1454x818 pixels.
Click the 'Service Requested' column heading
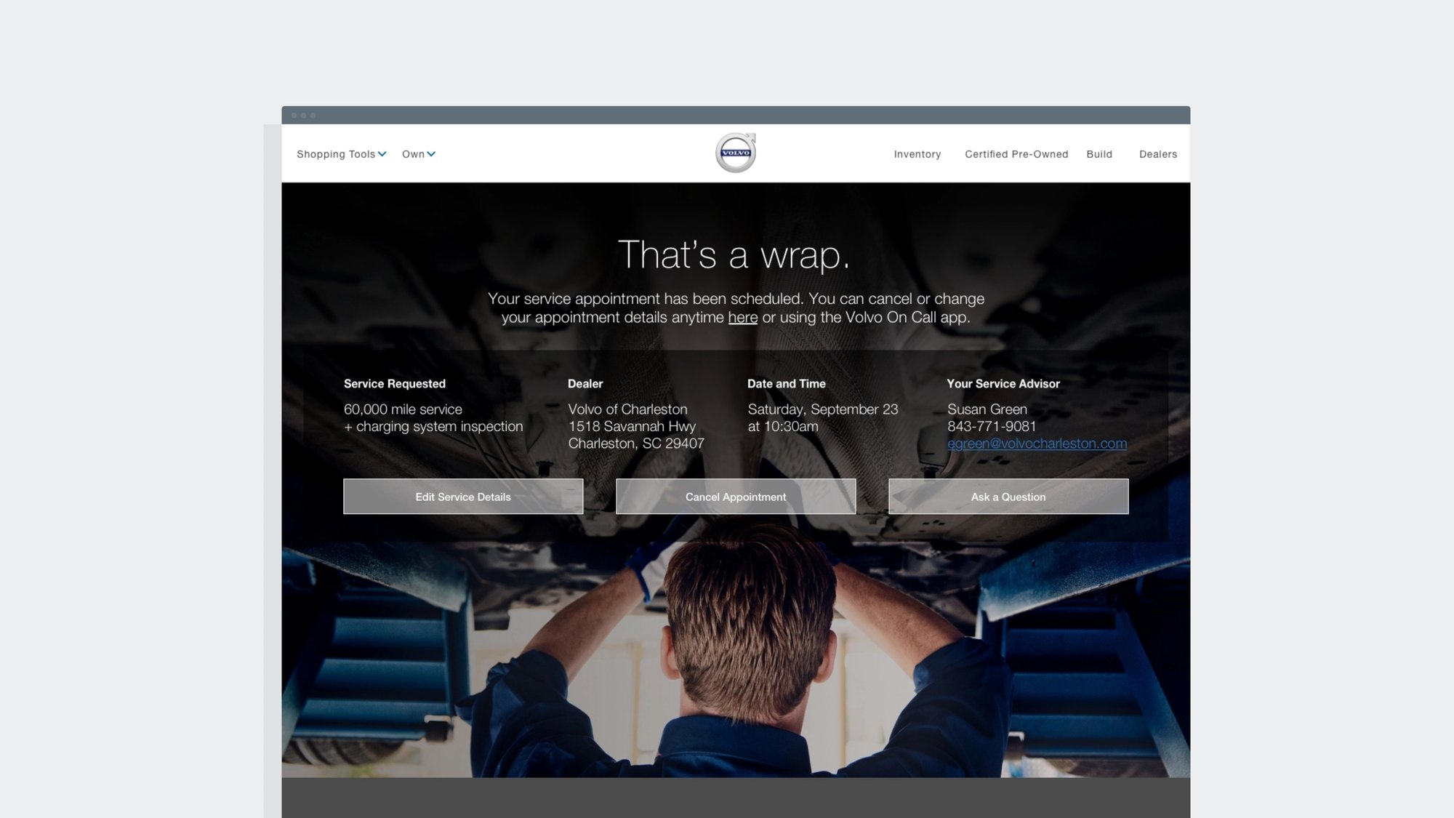click(x=395, y=384)
